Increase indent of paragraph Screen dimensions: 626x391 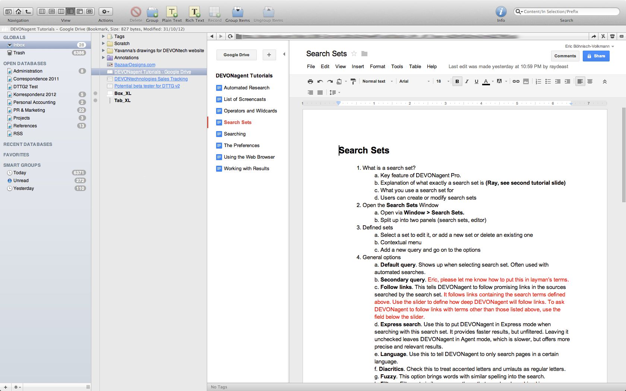pos(567,81)
